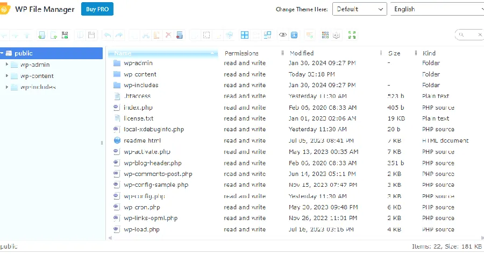Sort files by Name column header

[163, 53]
